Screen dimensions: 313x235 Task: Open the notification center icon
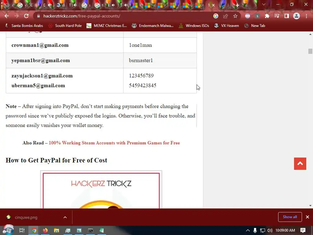(x=303, y=230)
